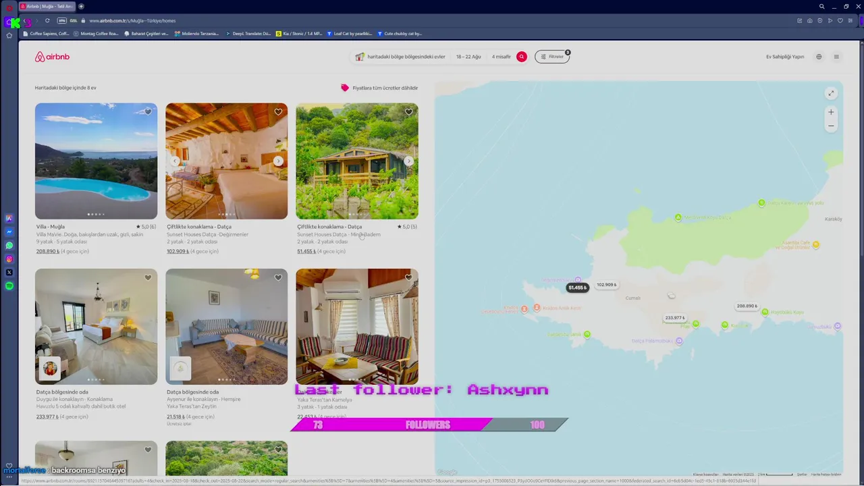The image size is (864, 486).
Task: Click the 208.890 ₺ price on villa card
Action: (48, 251)
